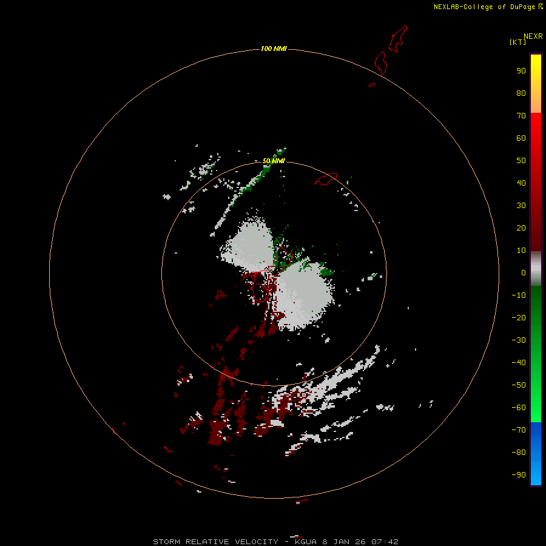Click the -90 scale value
This screenshot has width=546, height=546.
tap(519, 475)
